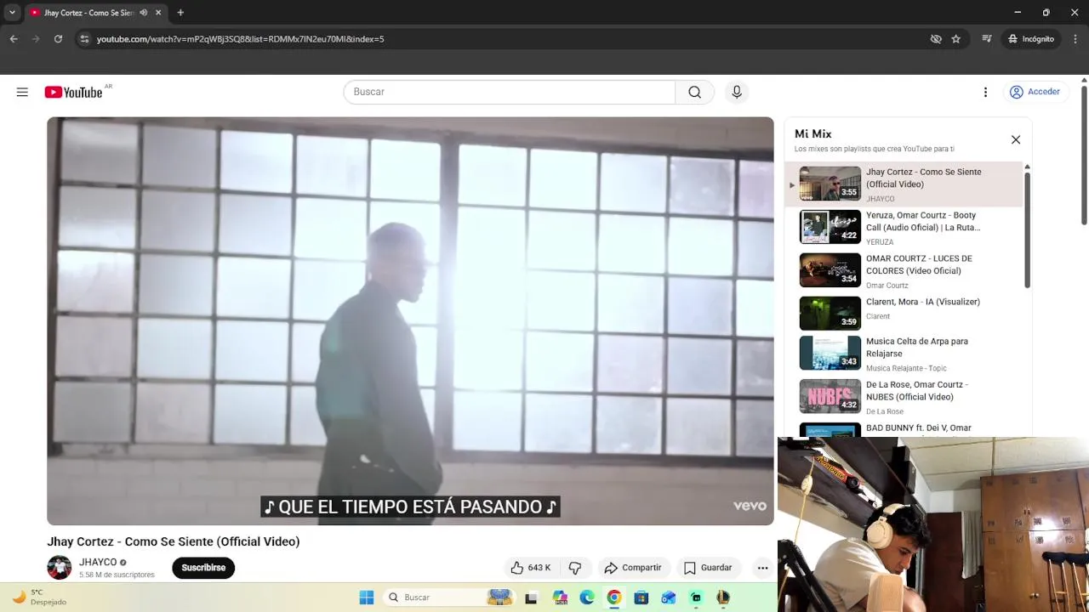Click the video player to pause
Viewport: 1089px width, 612px height.
pyautogui.click(x=410, y=320)
